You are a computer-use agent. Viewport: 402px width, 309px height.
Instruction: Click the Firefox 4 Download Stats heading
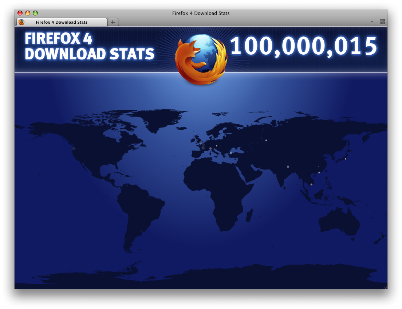89,46
